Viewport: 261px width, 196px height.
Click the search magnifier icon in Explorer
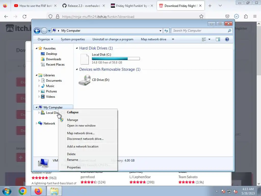click(229, 31)
